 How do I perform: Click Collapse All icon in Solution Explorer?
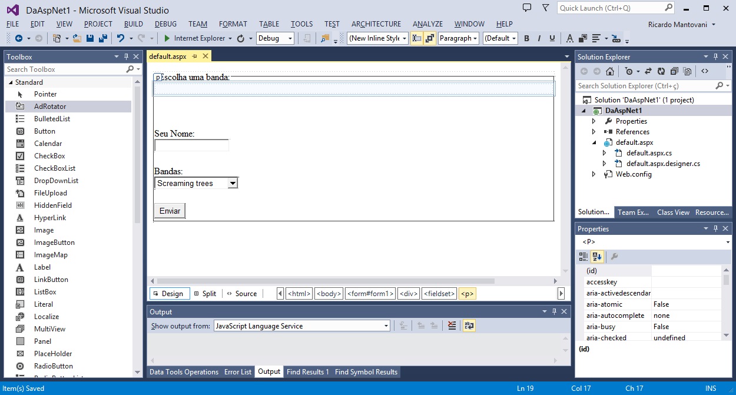click(x=674, y=71)
